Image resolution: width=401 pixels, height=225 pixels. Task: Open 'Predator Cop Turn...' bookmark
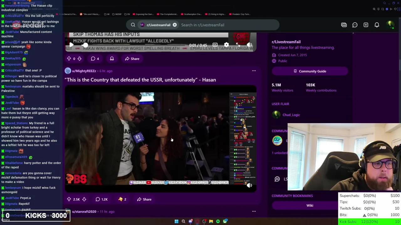(239, 14)
